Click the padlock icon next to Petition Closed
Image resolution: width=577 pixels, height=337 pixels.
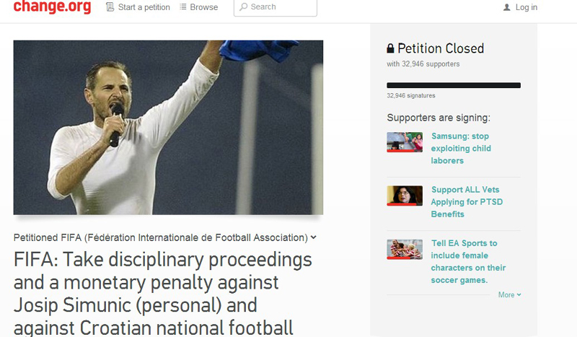390,48
